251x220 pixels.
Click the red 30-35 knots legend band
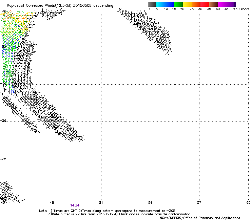coord(205,4)
